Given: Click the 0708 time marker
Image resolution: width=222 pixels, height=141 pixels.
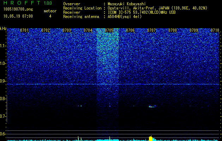Looking at the screenshot, I should [x=173, y=30].
